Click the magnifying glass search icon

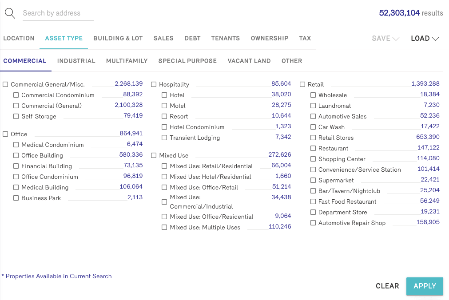tap(10, 13)
